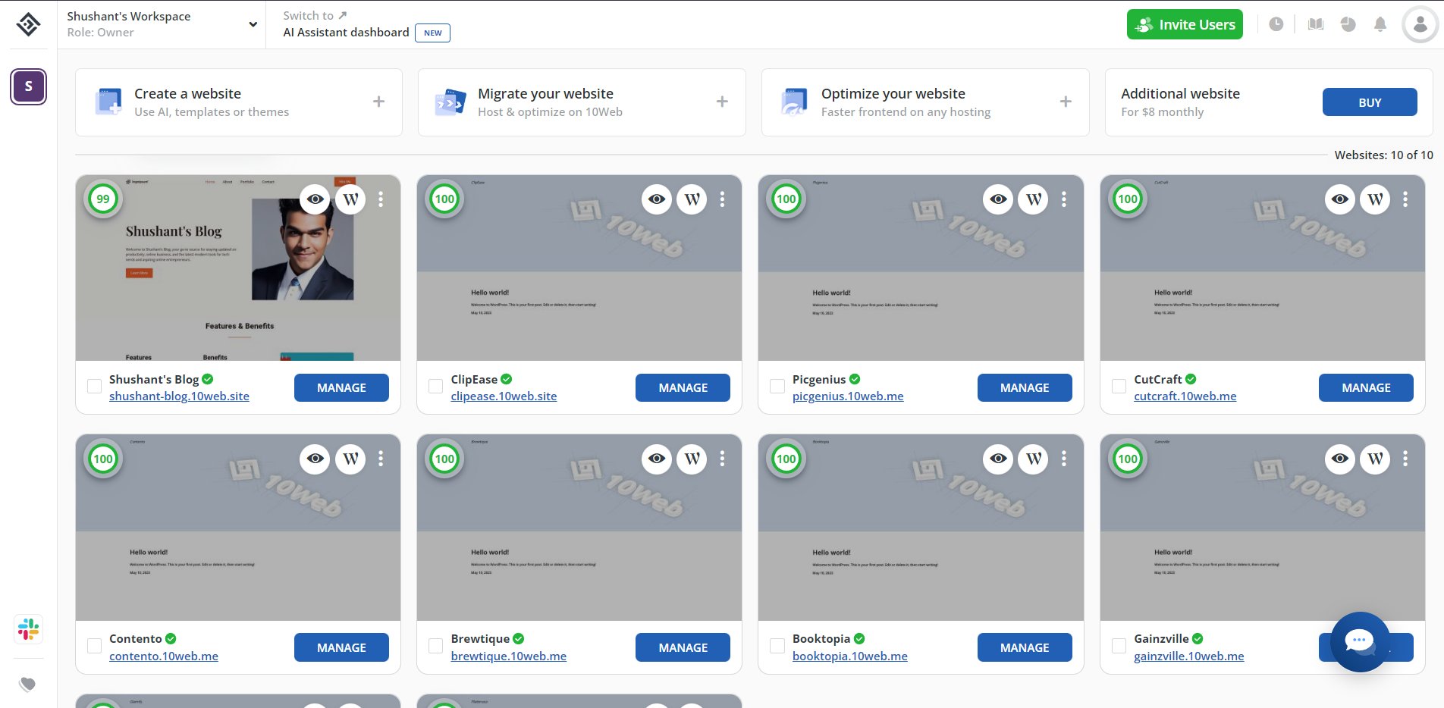
Task: Click Invite Users button
Action: 1185,24
